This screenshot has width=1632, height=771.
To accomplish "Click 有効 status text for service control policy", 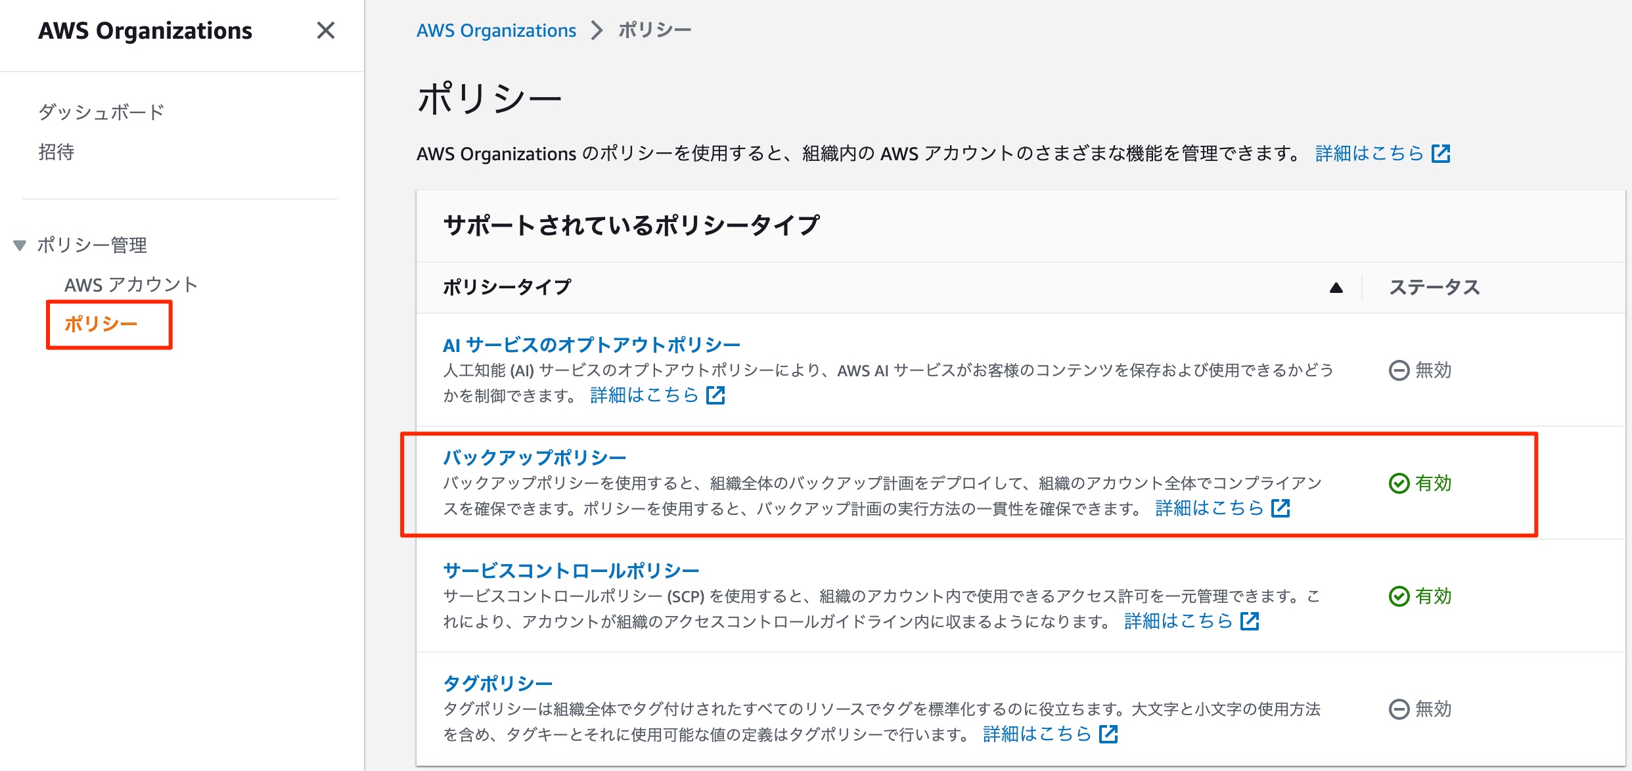I will (x=1433, y=596).
